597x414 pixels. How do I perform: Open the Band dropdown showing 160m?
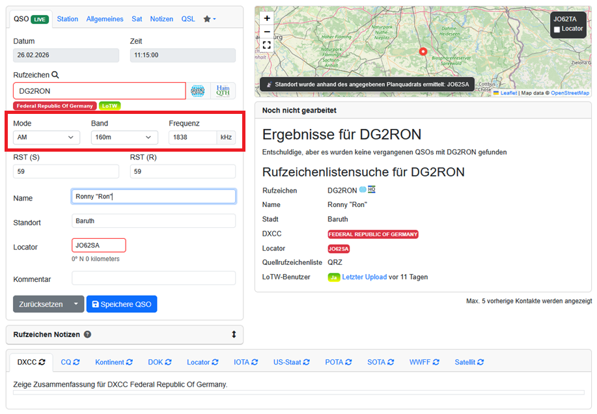(x=124, y=137)
